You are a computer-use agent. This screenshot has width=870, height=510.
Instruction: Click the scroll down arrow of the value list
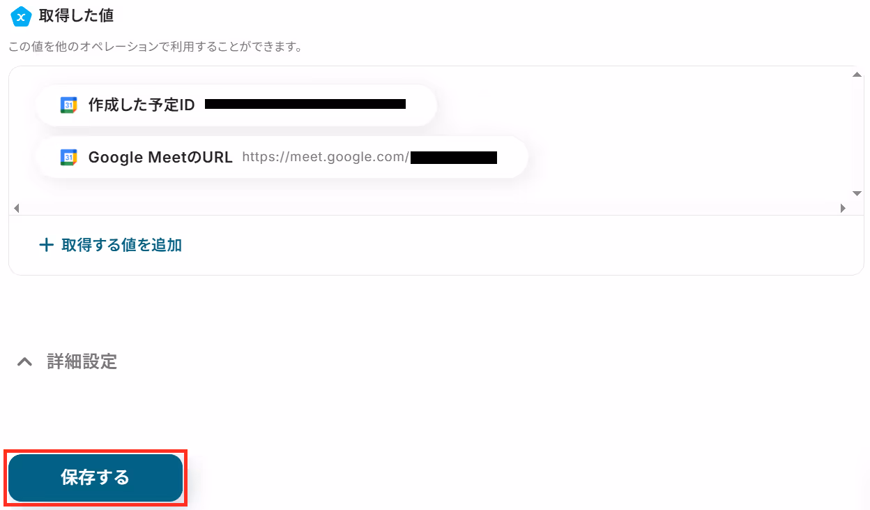click(857, 193)
